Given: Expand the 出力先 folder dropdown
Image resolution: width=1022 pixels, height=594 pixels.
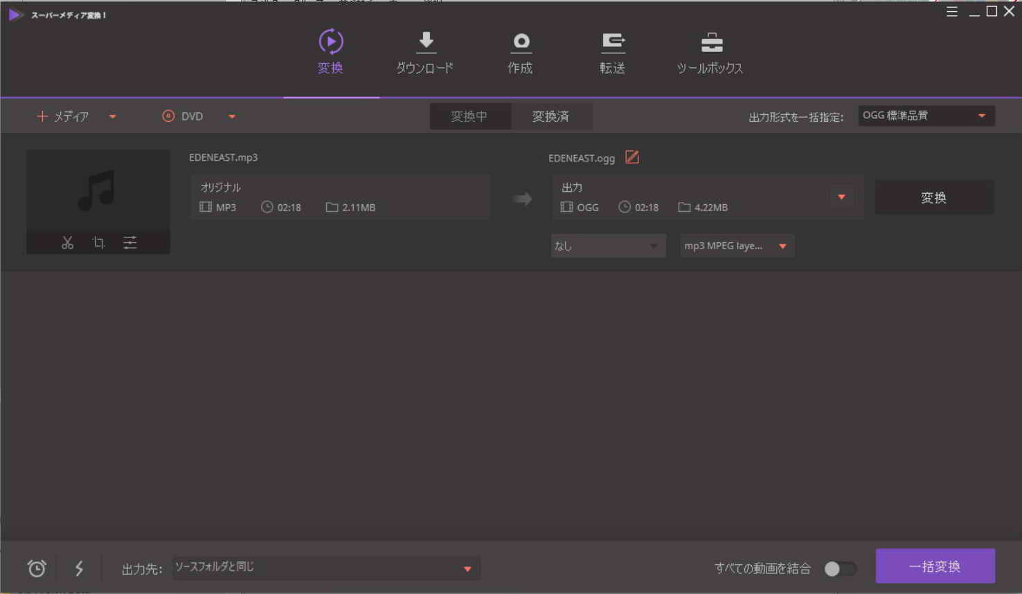Looking at the screenshot, I should tap(467, 568).
